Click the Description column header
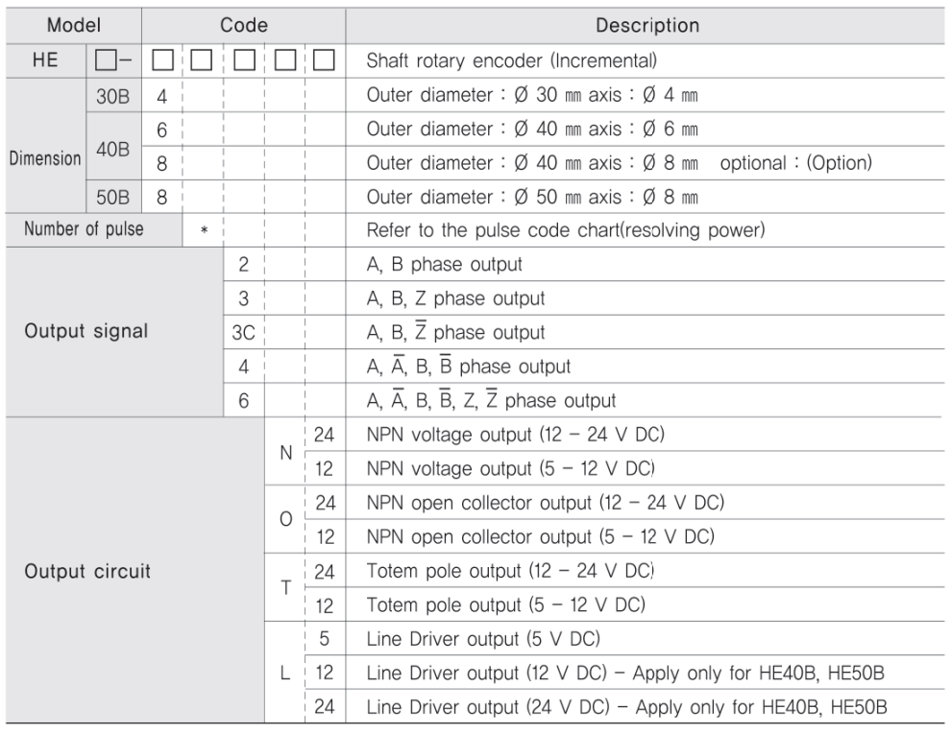 click(x=646, y=26)
